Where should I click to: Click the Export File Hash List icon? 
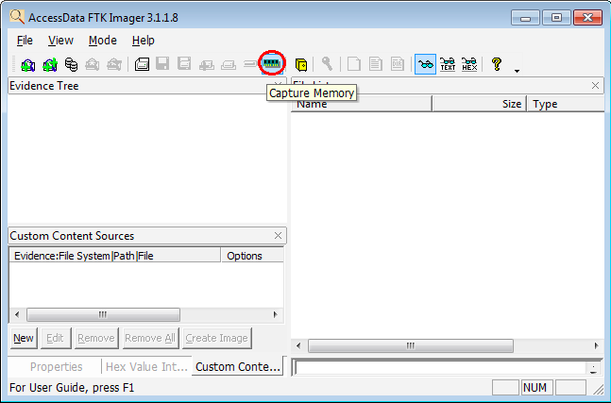[375, 64]
